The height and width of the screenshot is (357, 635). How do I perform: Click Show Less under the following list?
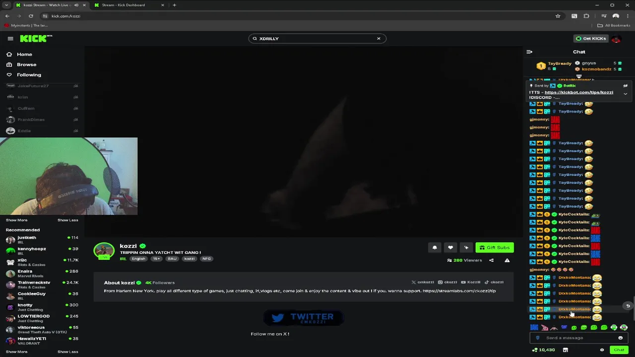click(67, 220)
